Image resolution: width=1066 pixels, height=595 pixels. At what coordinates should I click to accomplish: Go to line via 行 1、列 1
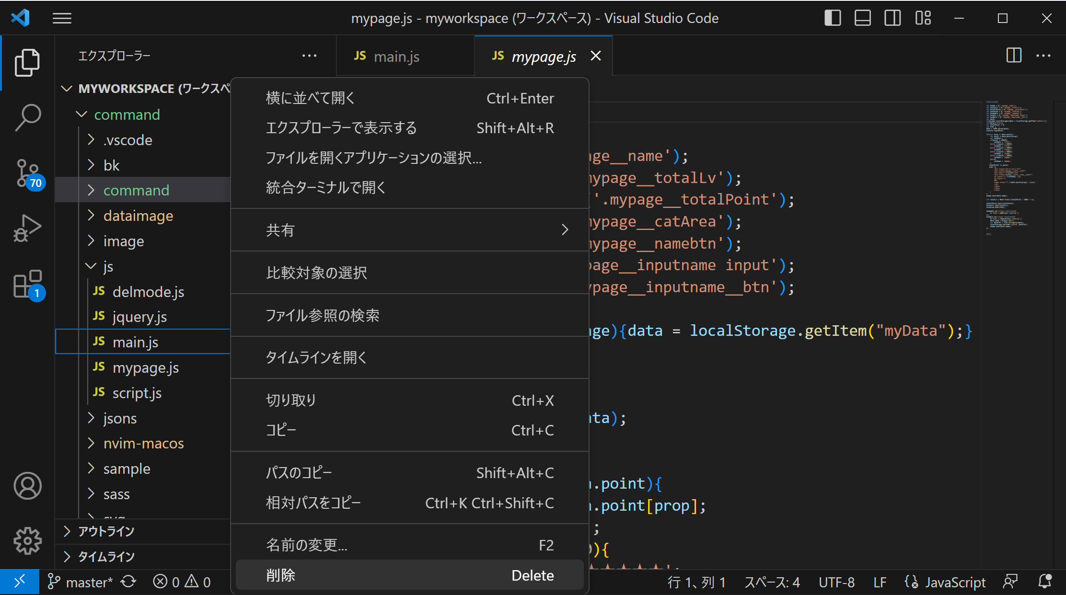[696, 582]
